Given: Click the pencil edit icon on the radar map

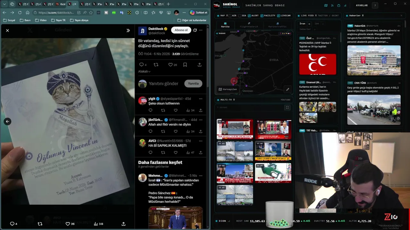Looking at the screenshot, I should [288, 89].
